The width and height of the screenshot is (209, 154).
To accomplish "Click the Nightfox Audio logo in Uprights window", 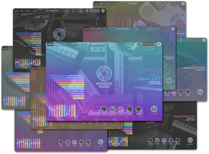I will click(x=104, y=77).
